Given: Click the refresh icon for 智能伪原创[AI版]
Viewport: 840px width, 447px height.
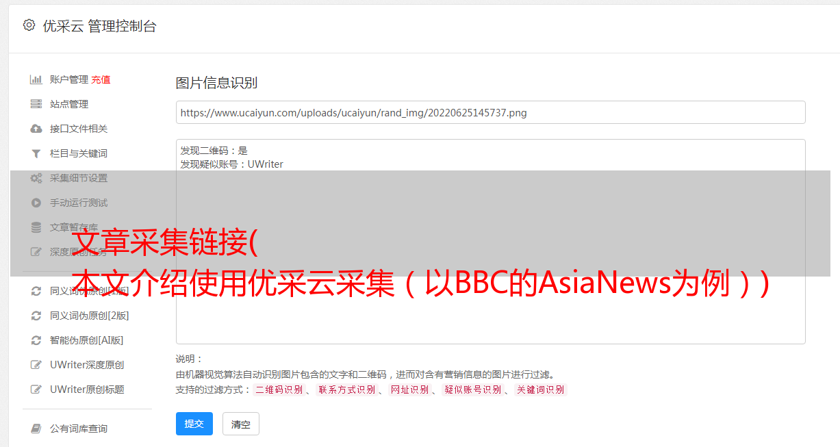Looking at the screenshot, I should 36,340.
